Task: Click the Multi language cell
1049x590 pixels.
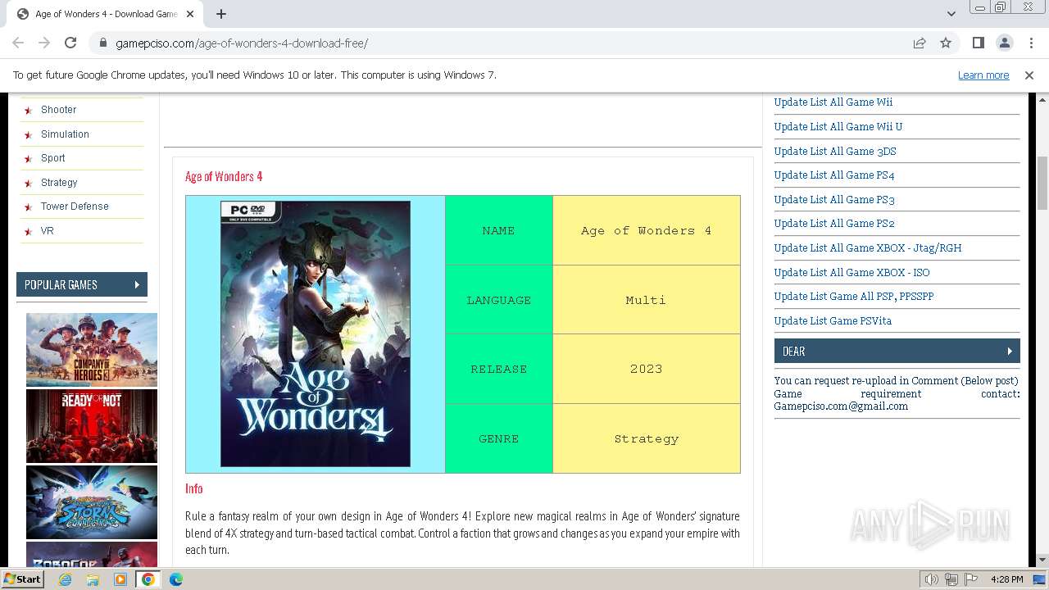Action: [x=647, y=300]
